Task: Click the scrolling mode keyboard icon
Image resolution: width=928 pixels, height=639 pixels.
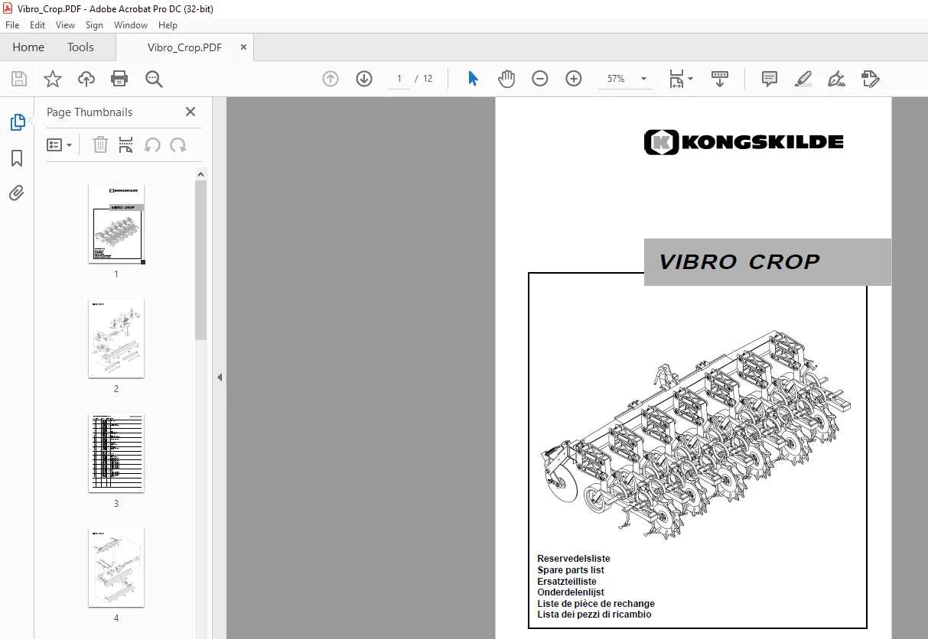Action: [720, 79]
